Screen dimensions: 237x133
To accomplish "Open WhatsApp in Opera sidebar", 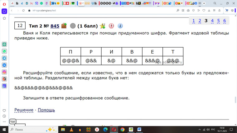I will coord(4,51).
